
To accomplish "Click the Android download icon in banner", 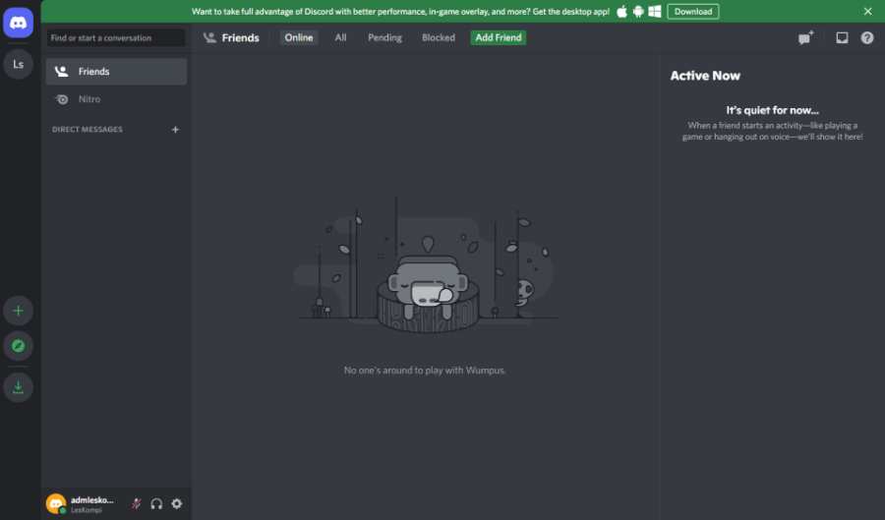I will (x=638, y=12).
